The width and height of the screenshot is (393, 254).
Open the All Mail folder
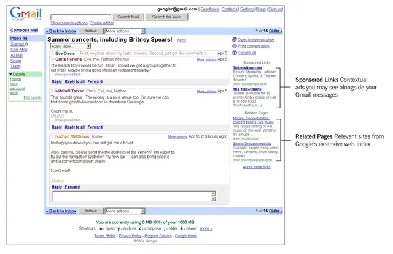point(17,56)
